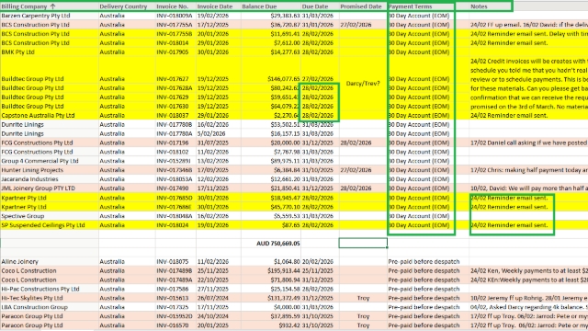Select invoice number INV-017755A
The width and height of the screenshot is (588, 331).
tap(175, 25)
